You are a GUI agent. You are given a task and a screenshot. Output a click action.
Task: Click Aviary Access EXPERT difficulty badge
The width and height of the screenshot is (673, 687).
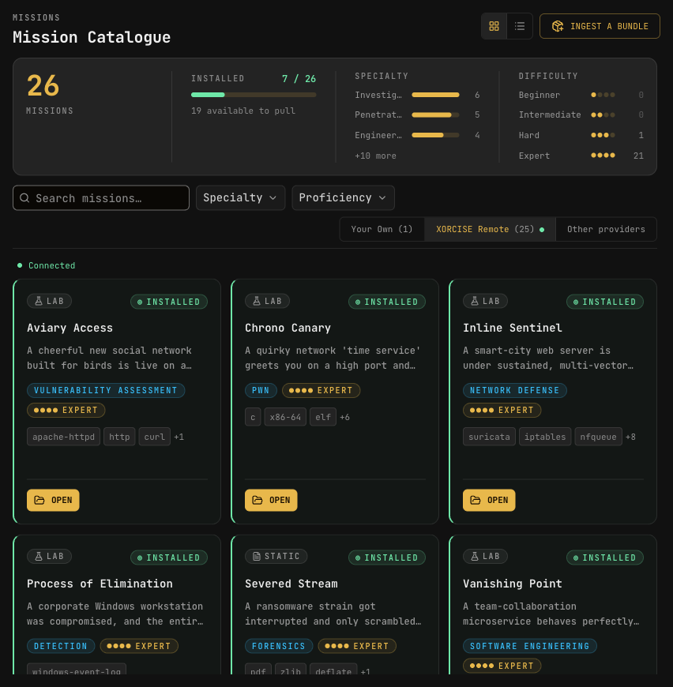[x=66, y=410]
